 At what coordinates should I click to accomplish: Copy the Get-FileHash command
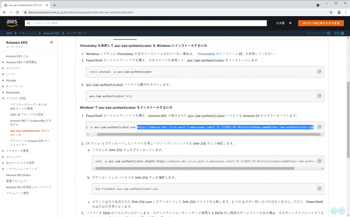(x=319, y=188)
